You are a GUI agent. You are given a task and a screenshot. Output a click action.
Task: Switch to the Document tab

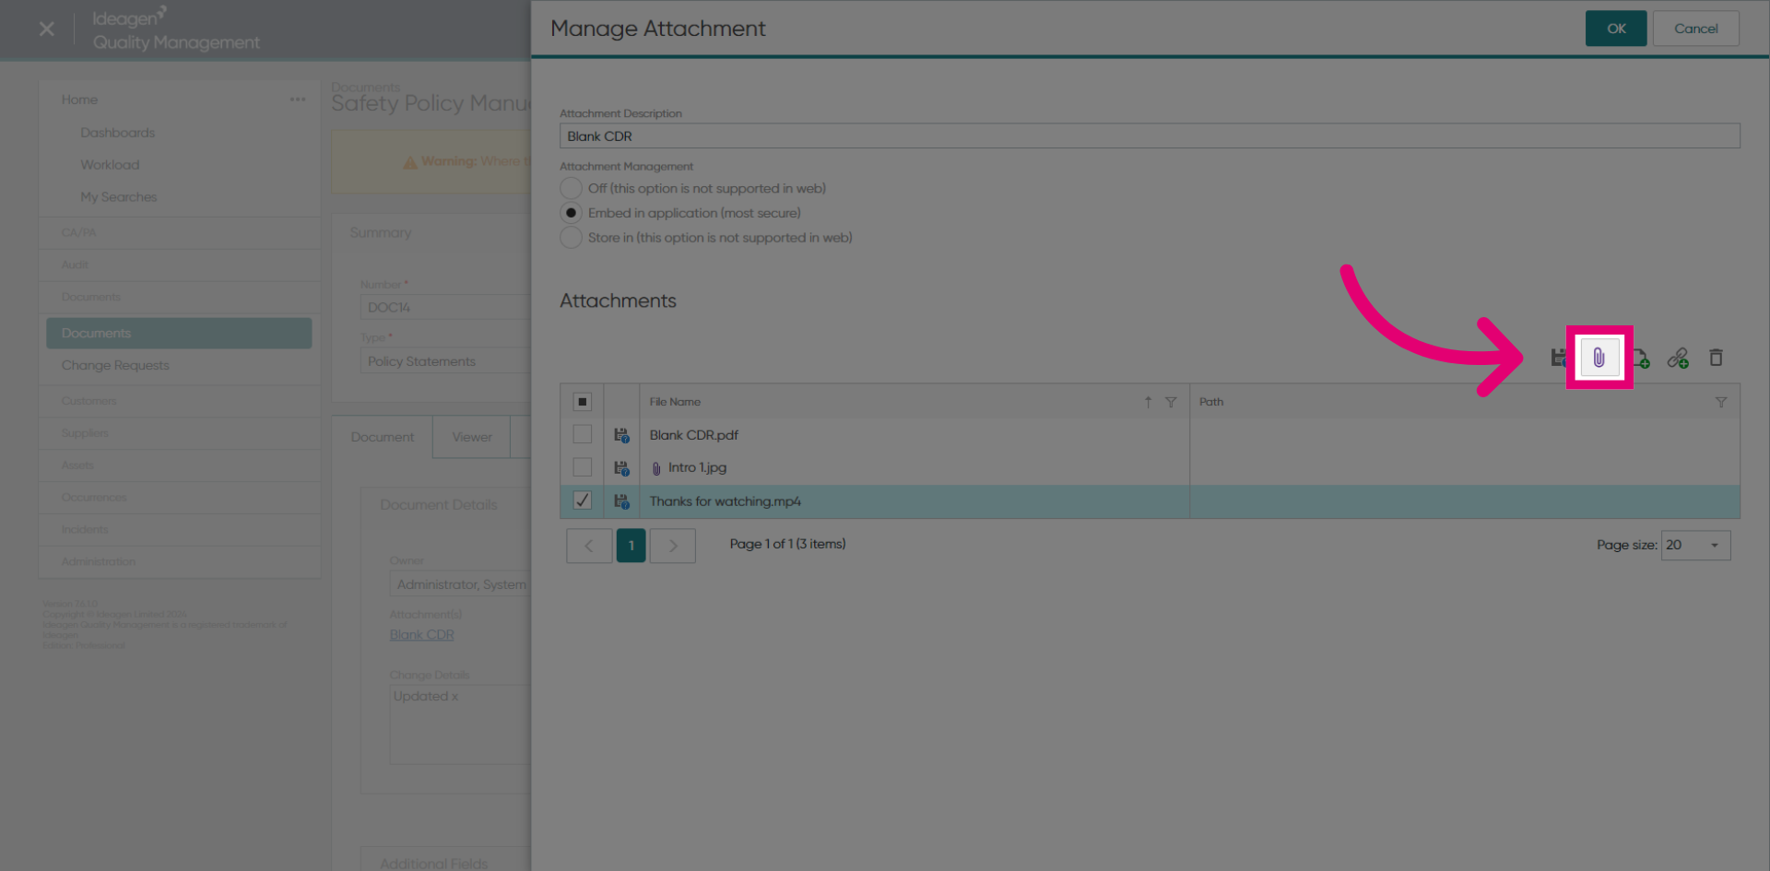point(383,437)
